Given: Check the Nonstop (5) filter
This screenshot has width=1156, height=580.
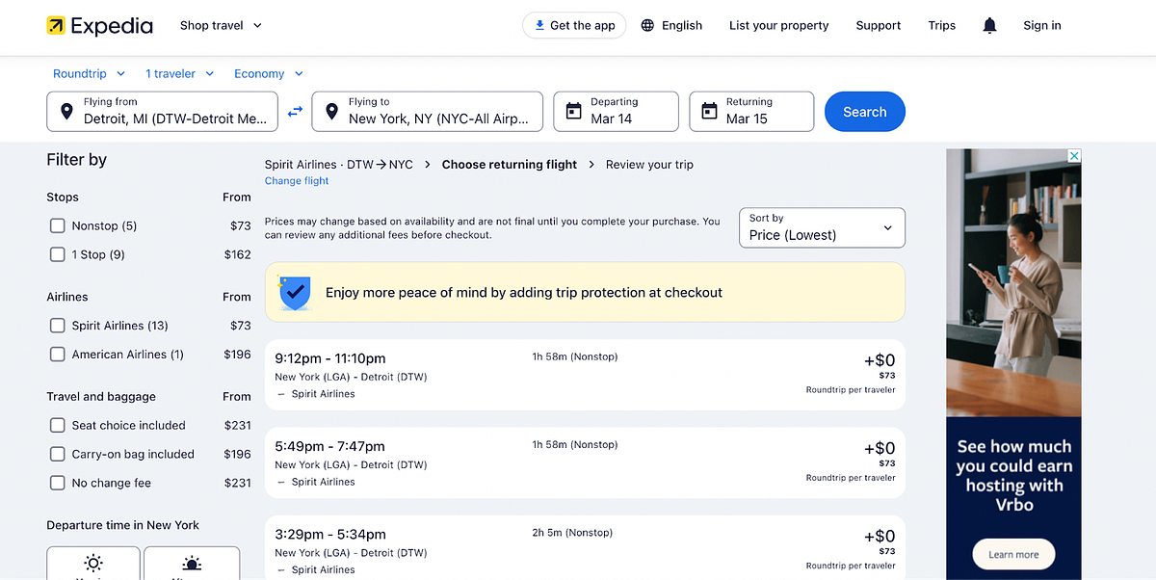Looking at the screenshot, I should [57, 225].
